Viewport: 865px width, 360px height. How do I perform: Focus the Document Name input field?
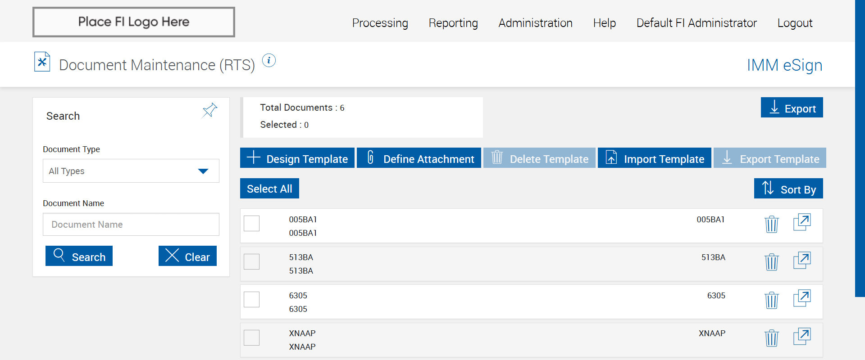tap(131, 225)
